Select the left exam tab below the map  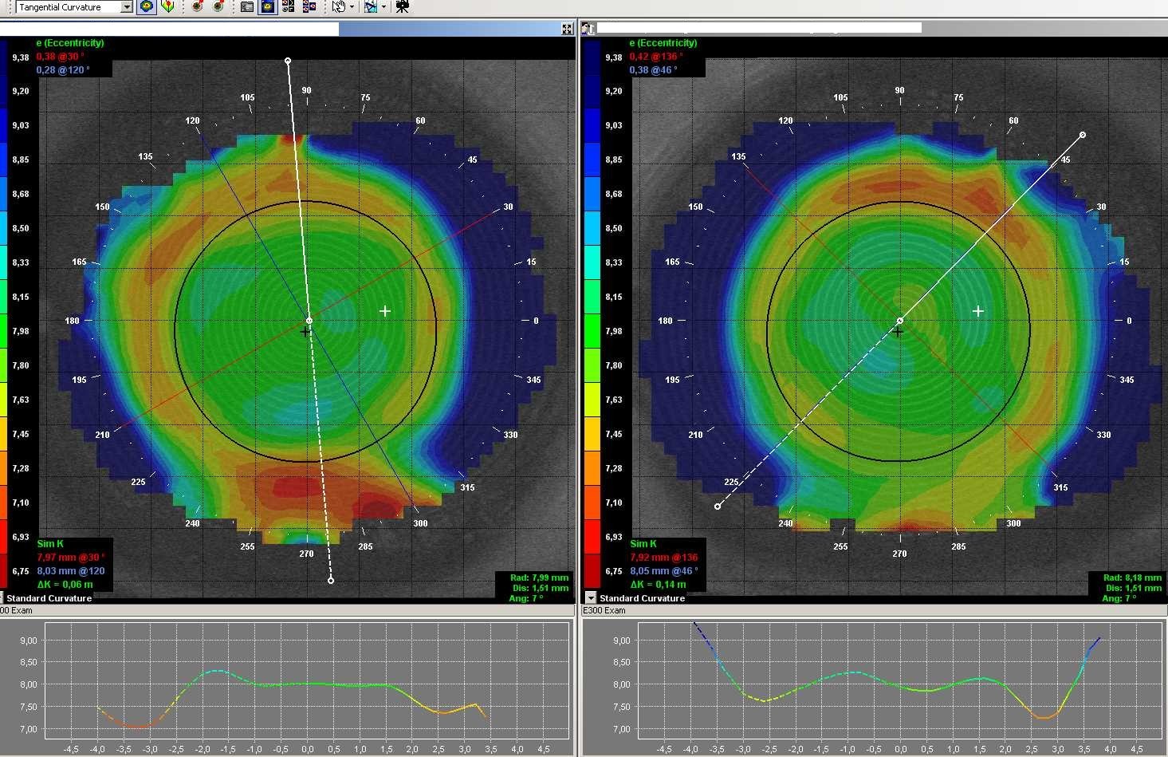(x=16, y=610)
